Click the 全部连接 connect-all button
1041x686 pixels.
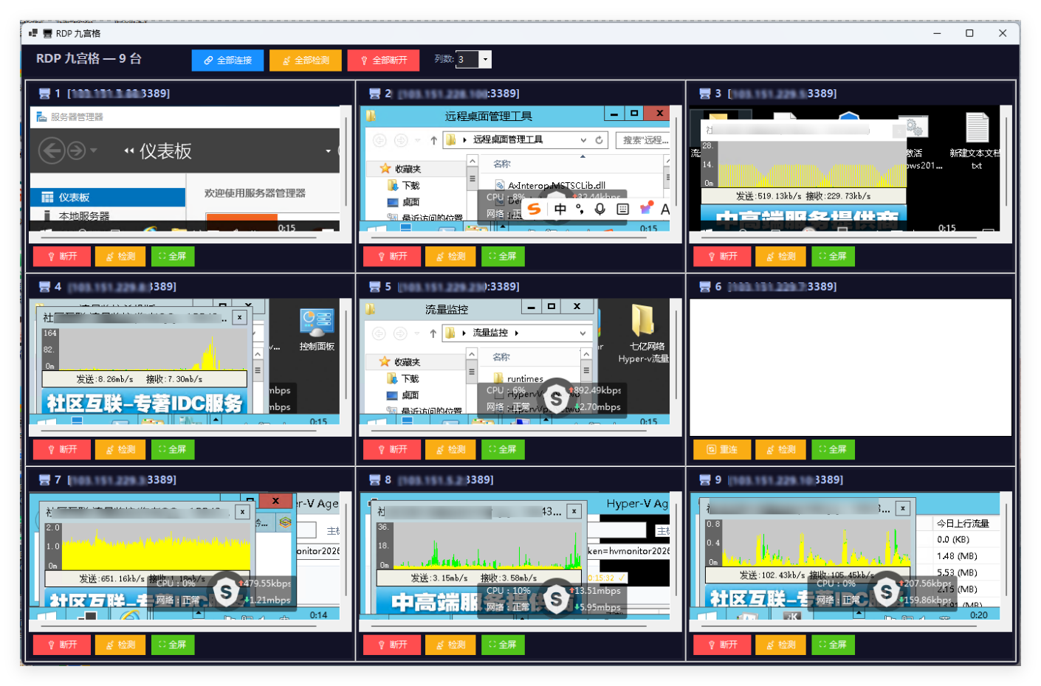pos(227,60)
